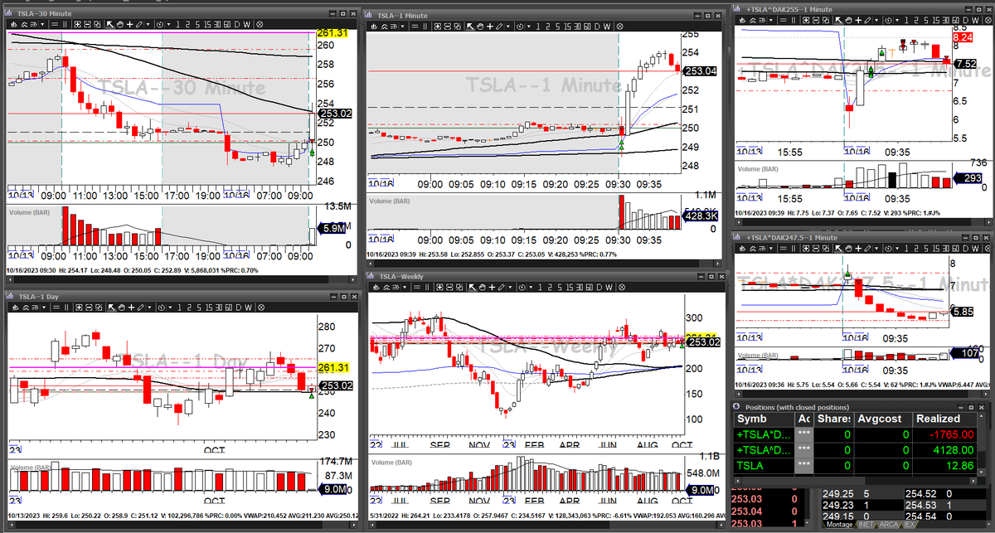
Task: Switch TSLA--30 Minute chart to 15-minute interval
Action: [x=207, y=24]
